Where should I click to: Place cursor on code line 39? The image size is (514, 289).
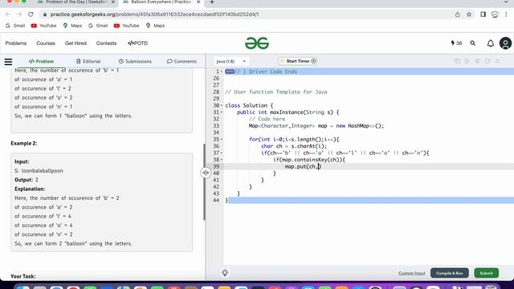(369, 166)
